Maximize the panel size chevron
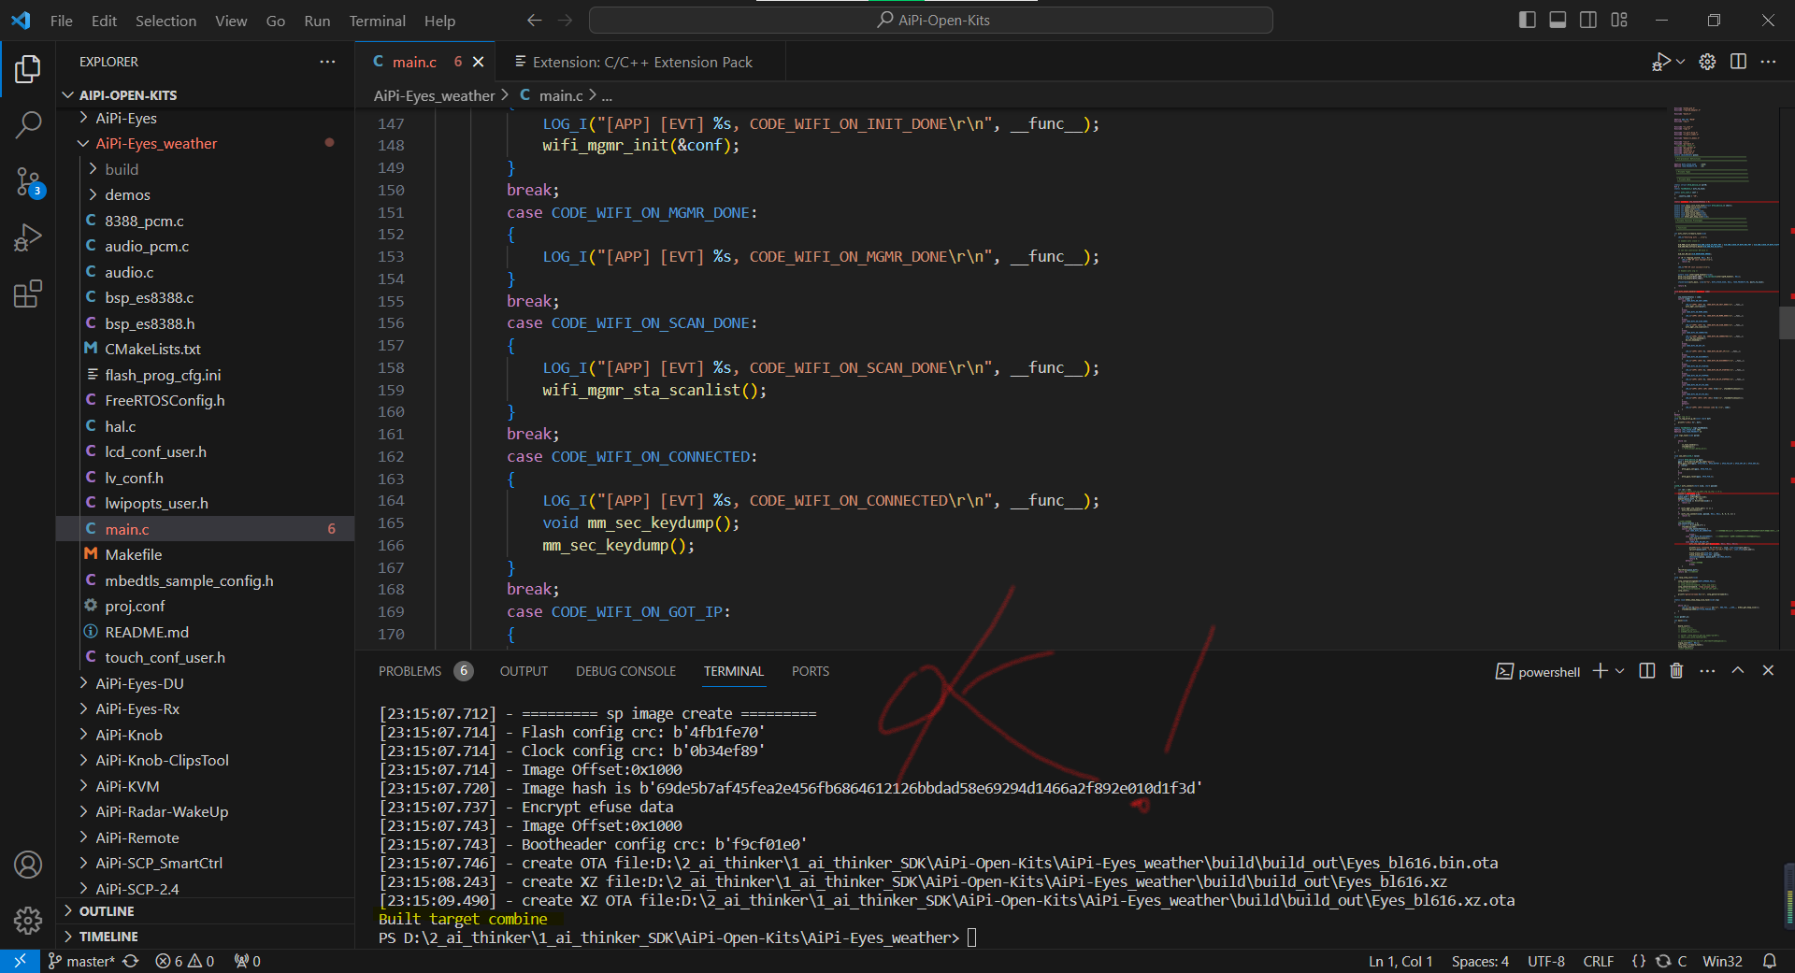Screen dimensions: 1795x973 pos(1738,671)
